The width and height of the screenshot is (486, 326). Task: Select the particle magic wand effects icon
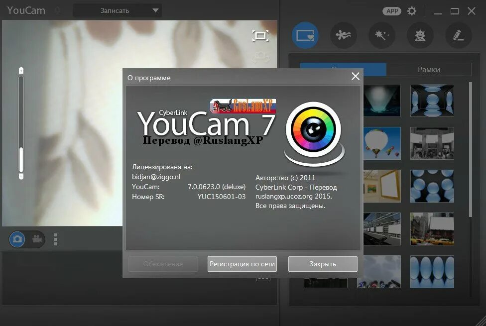382,35
